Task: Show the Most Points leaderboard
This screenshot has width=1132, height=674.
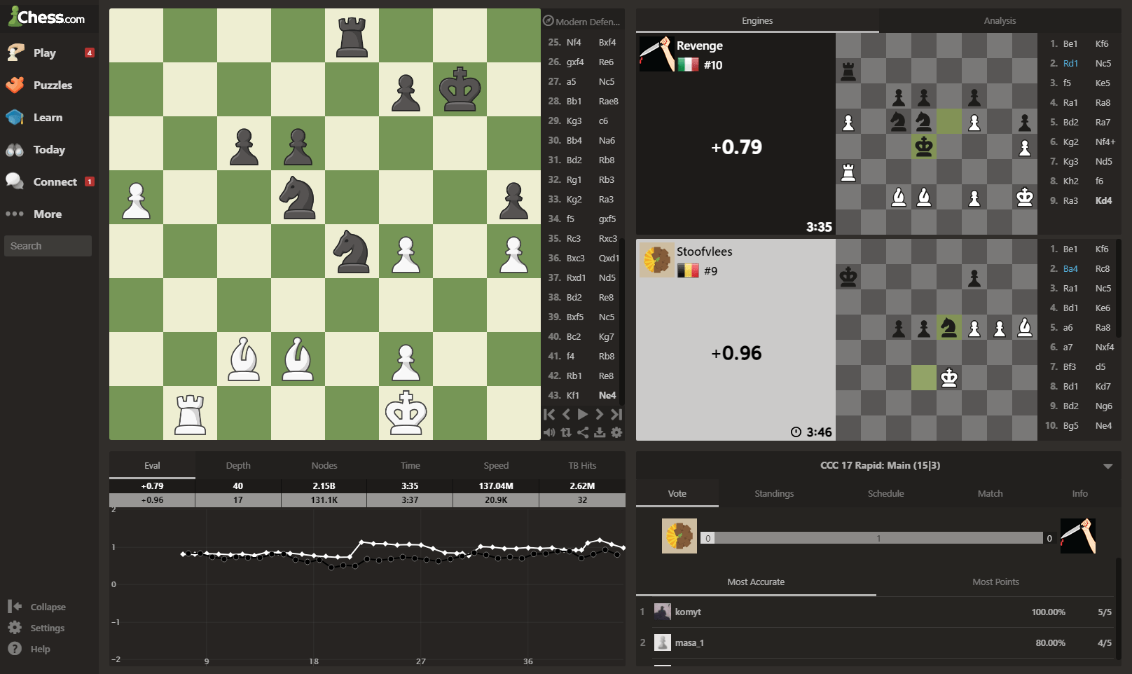Action: [x=995, y=582]
